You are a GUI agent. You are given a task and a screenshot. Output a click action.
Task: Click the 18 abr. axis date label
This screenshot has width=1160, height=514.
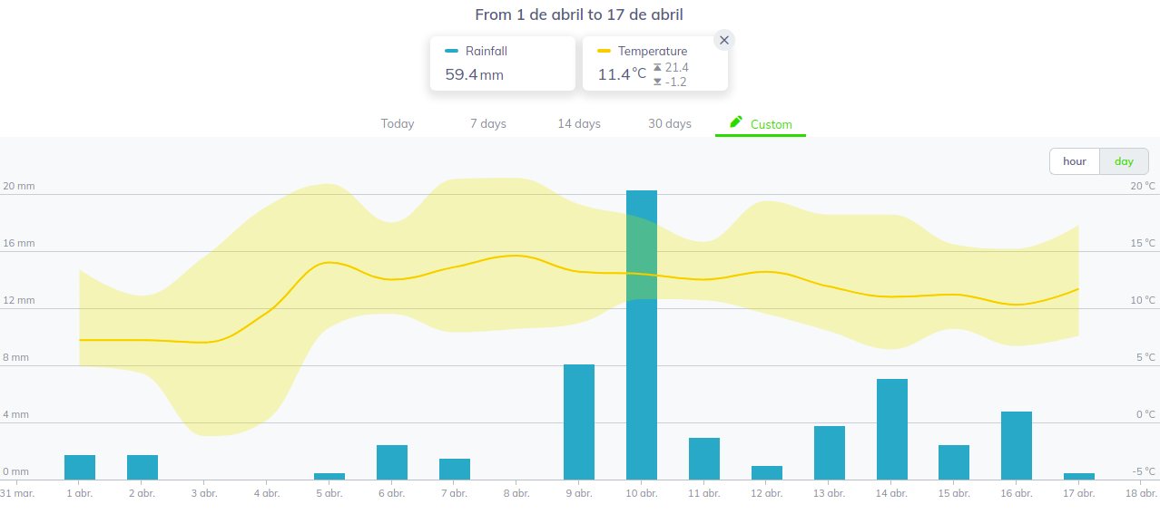[1141, 493]
